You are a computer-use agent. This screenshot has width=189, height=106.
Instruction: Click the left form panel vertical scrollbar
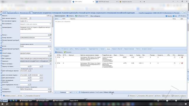(53, 21)
